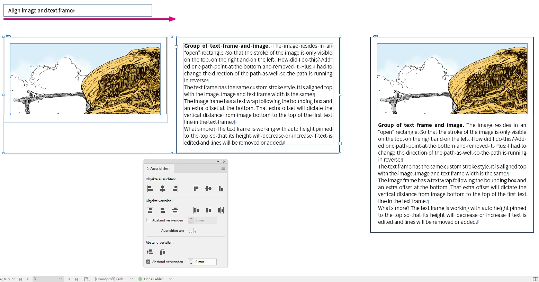Align bottom edges of the objects
Screen dimensions: 539x282
point(221,189)
